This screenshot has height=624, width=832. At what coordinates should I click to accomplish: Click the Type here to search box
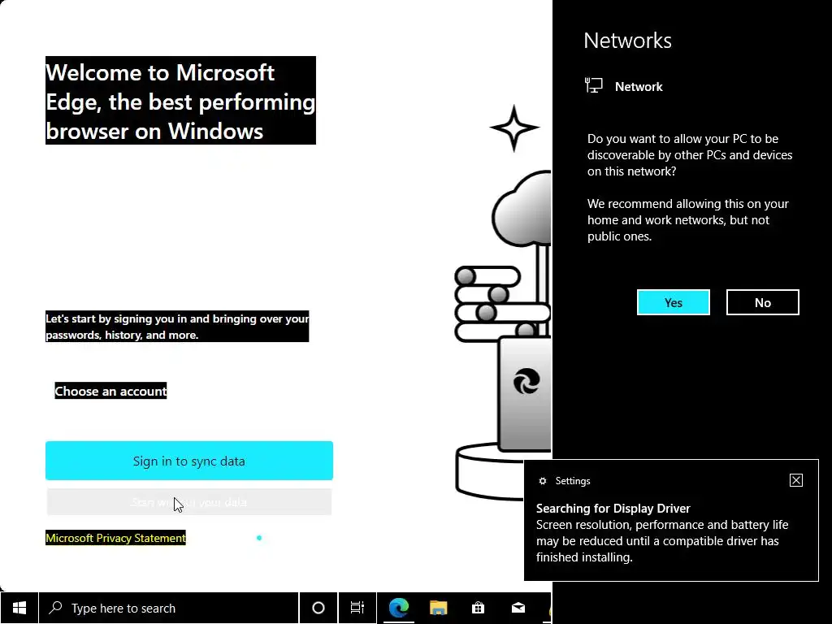(x=169, y=608)
